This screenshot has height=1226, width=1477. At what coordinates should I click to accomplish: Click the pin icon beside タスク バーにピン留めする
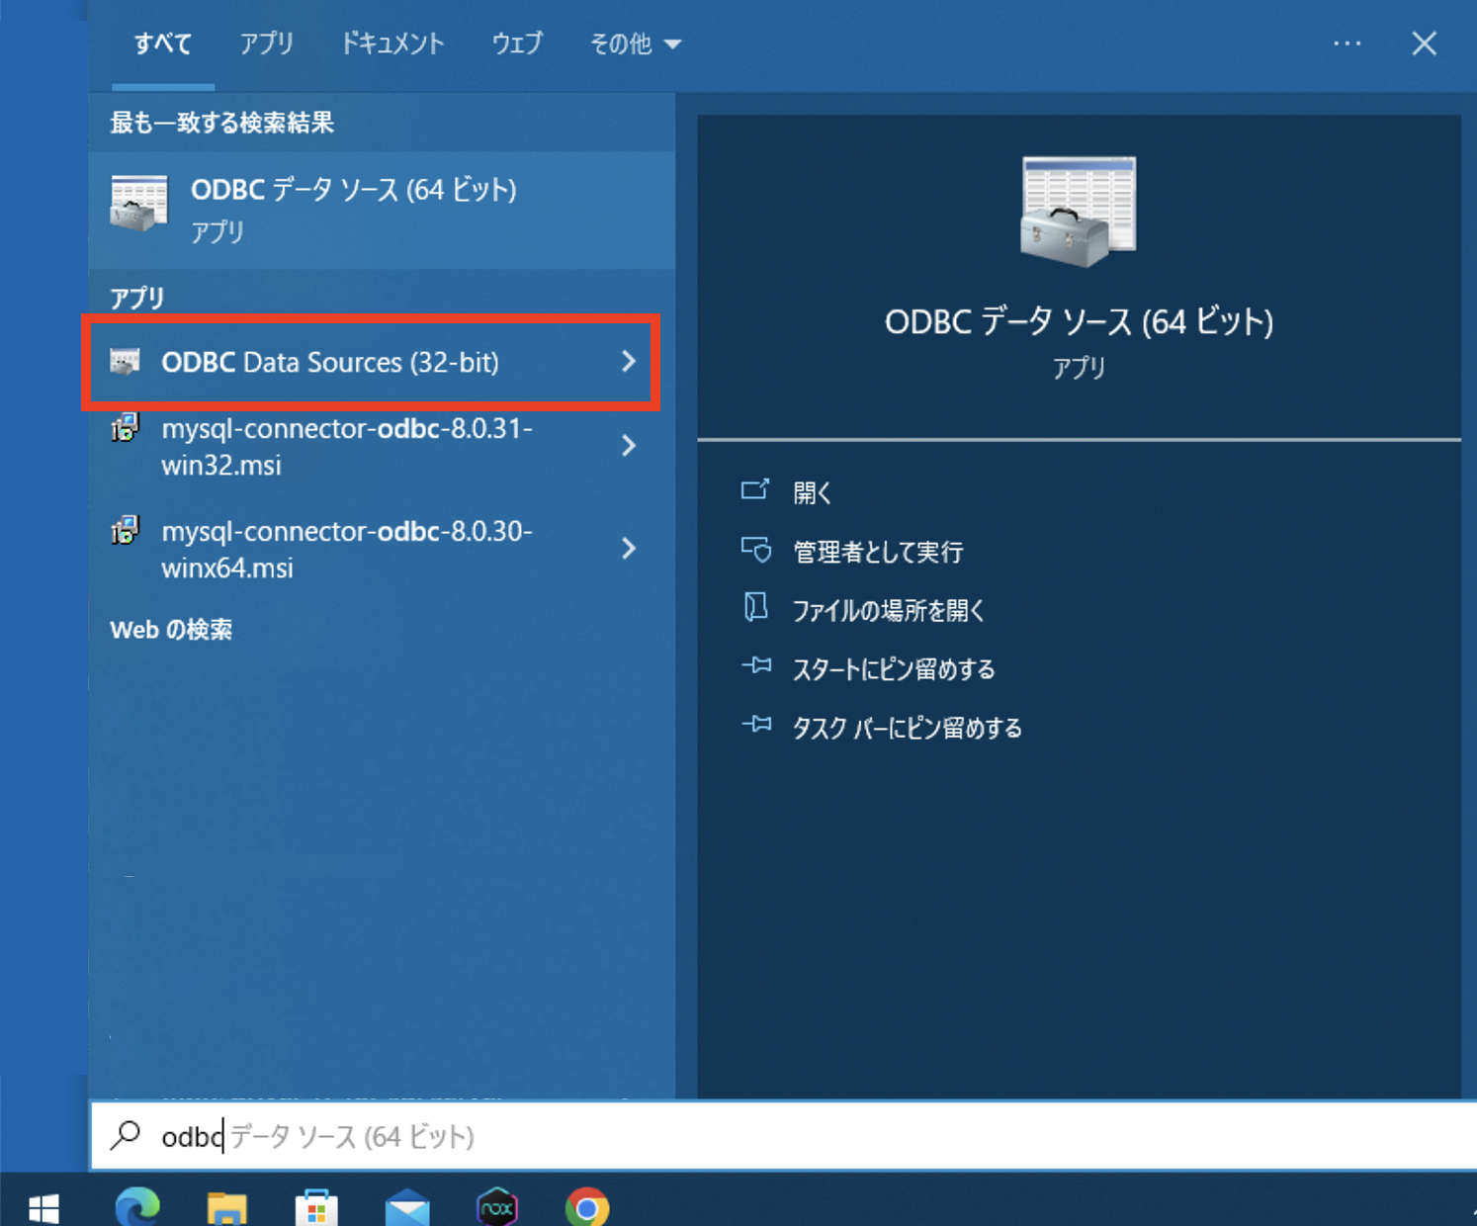point(756,726)
